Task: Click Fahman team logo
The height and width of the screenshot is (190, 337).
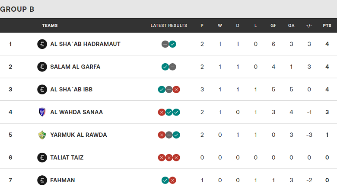Action: tap(42, 180)
